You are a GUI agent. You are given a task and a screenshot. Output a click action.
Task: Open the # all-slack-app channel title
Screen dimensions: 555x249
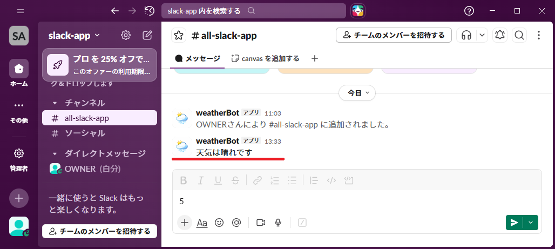click(x=224, y=36)
